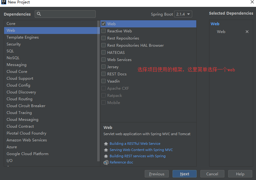Select the Jersey checkbox
This screenshot has width=256, height=180.
[x=103, y=67]
